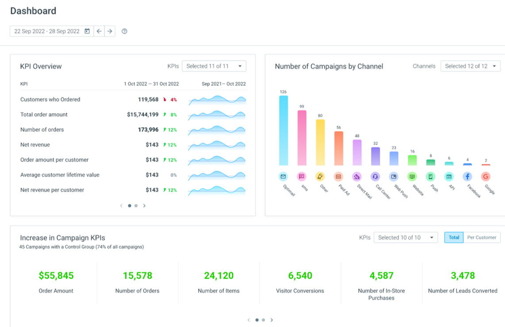Select the Optimail channel icon
The width and height of the screenshot is (505, 327).
[283, 177]
